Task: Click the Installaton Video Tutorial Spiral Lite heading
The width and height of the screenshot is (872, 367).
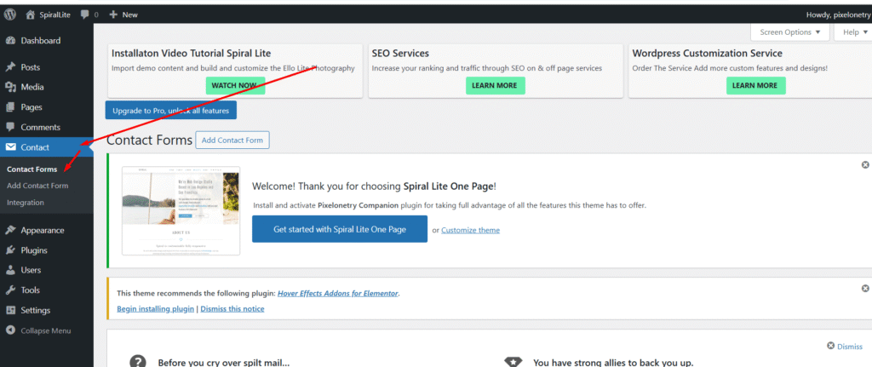Action: tap(192, 54)
